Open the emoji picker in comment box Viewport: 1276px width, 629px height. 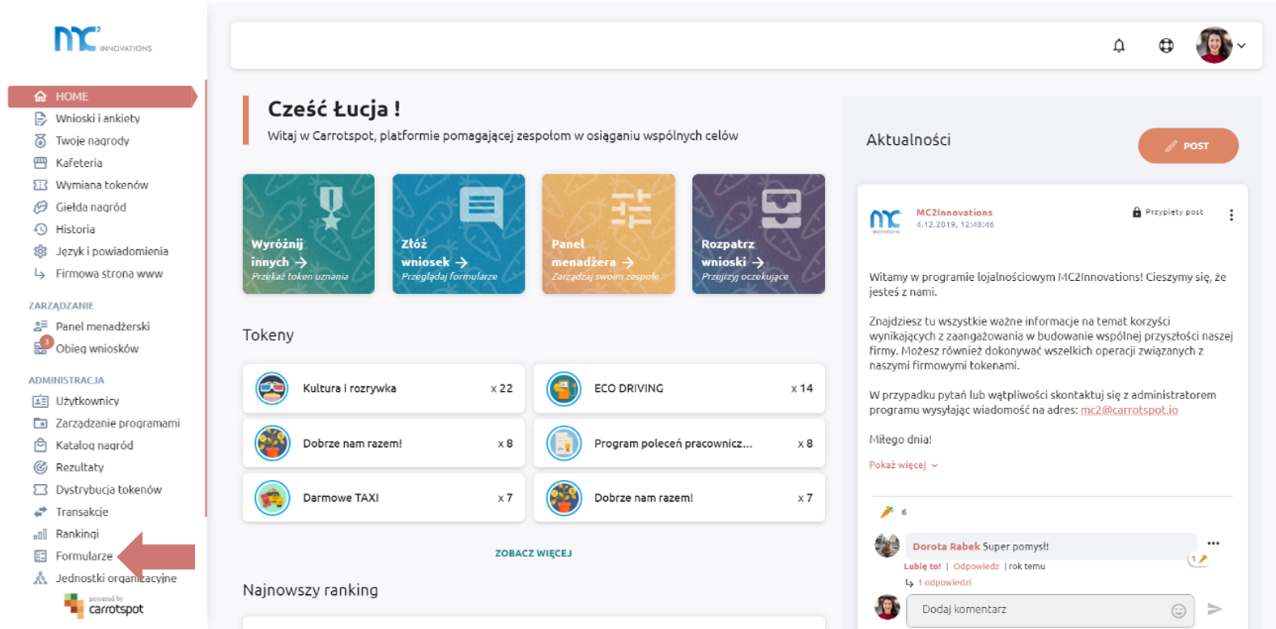point(1179,610)
